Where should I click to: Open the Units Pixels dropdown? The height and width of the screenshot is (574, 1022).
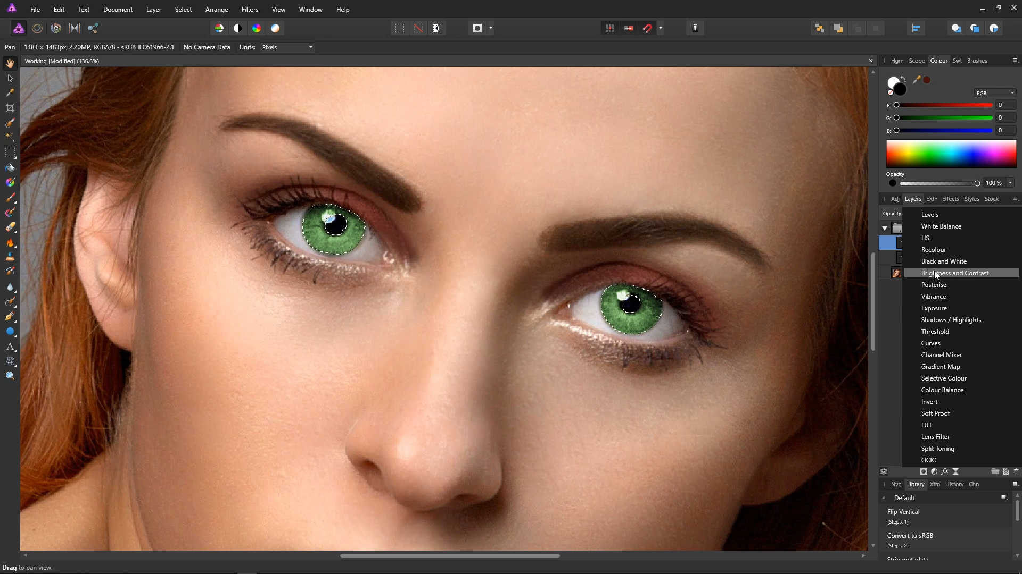click(287, 47)
